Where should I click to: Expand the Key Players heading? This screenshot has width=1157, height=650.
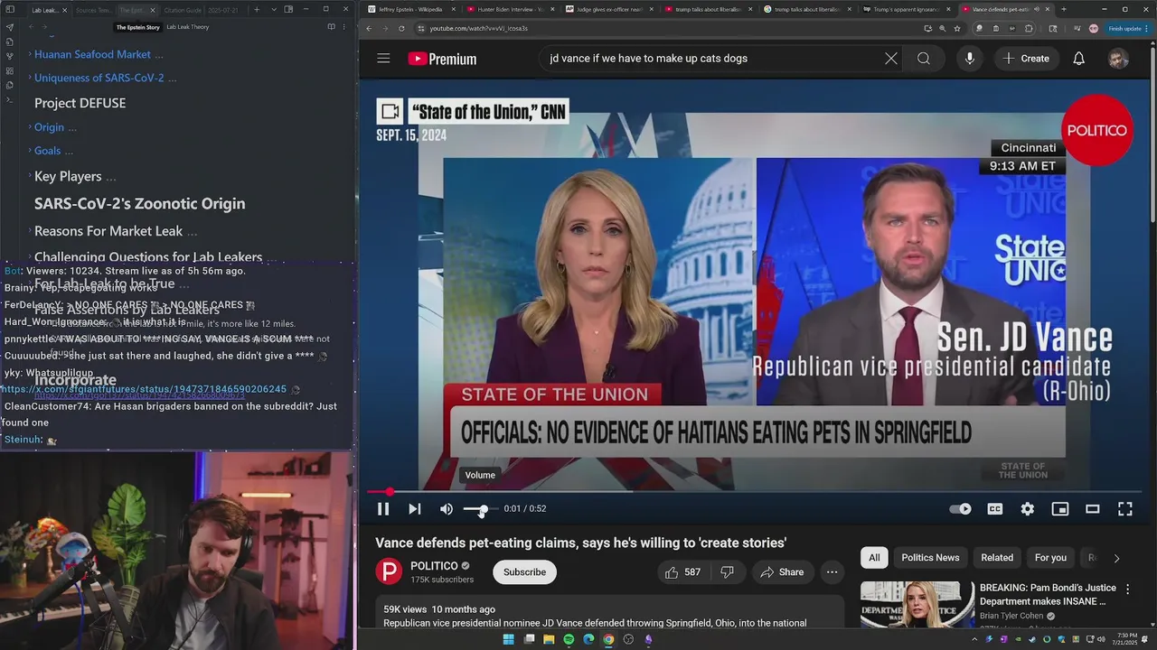68,176
